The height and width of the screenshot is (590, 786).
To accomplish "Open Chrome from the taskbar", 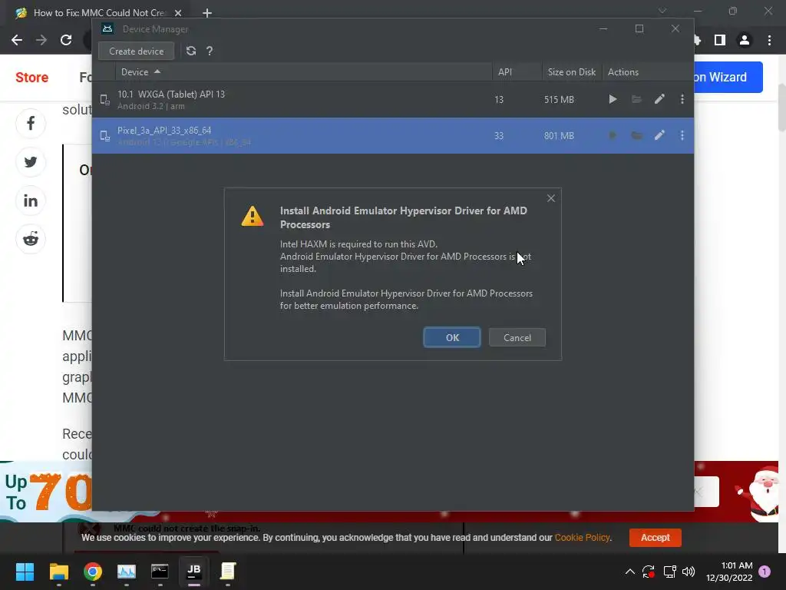I will point(93,572).
